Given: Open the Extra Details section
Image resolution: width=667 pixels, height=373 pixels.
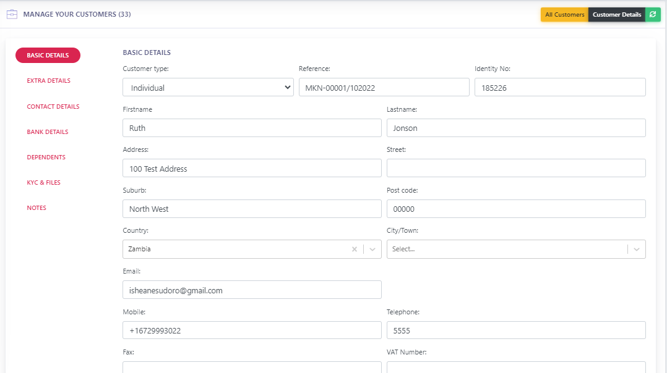Looking at the screenshot, I should tap(48, 81).
